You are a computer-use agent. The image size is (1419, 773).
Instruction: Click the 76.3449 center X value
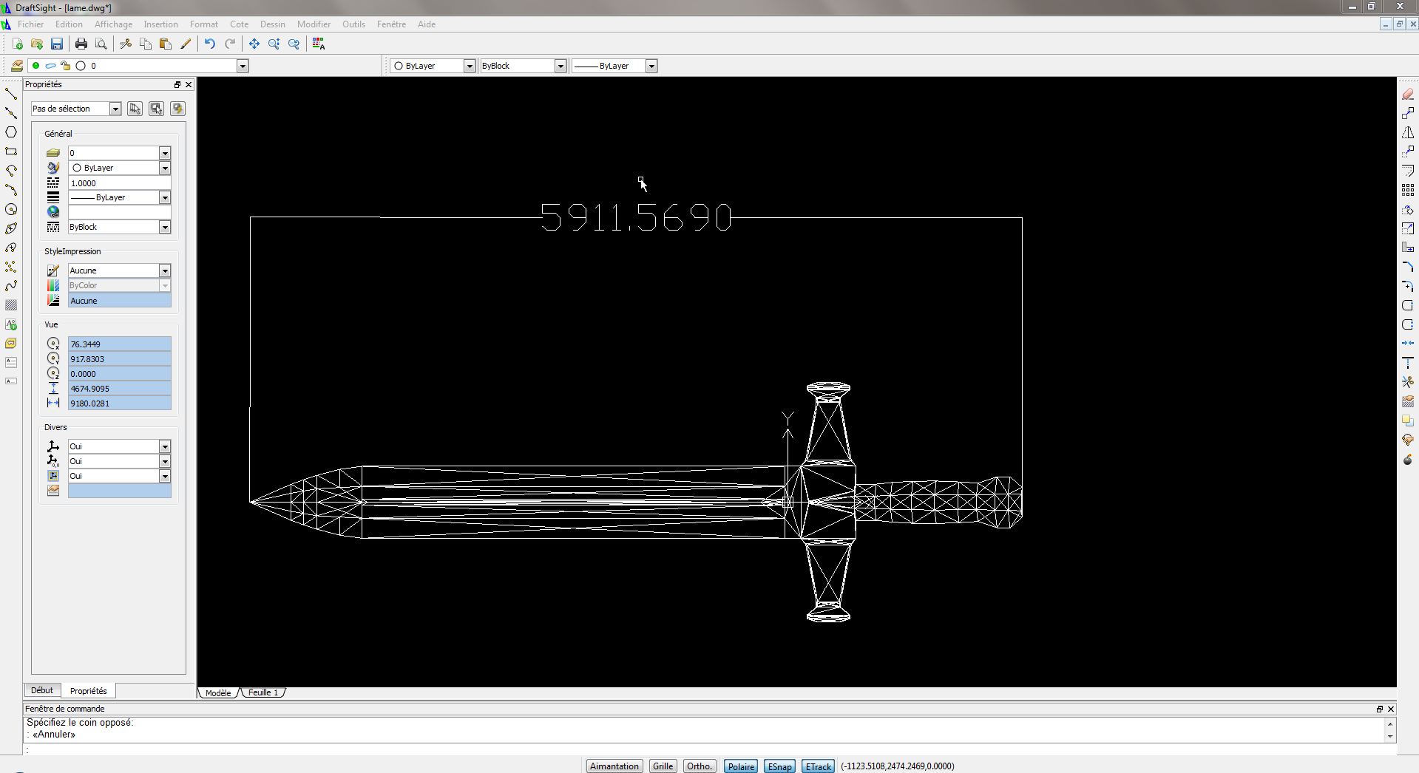click(119, 344)
